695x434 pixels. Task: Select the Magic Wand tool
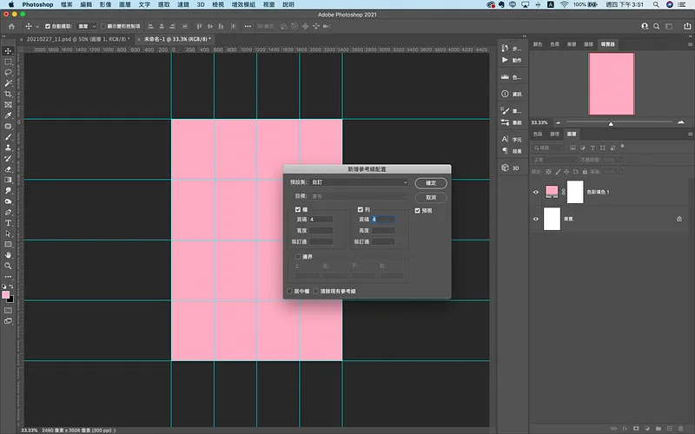click(x=8, y=83)
